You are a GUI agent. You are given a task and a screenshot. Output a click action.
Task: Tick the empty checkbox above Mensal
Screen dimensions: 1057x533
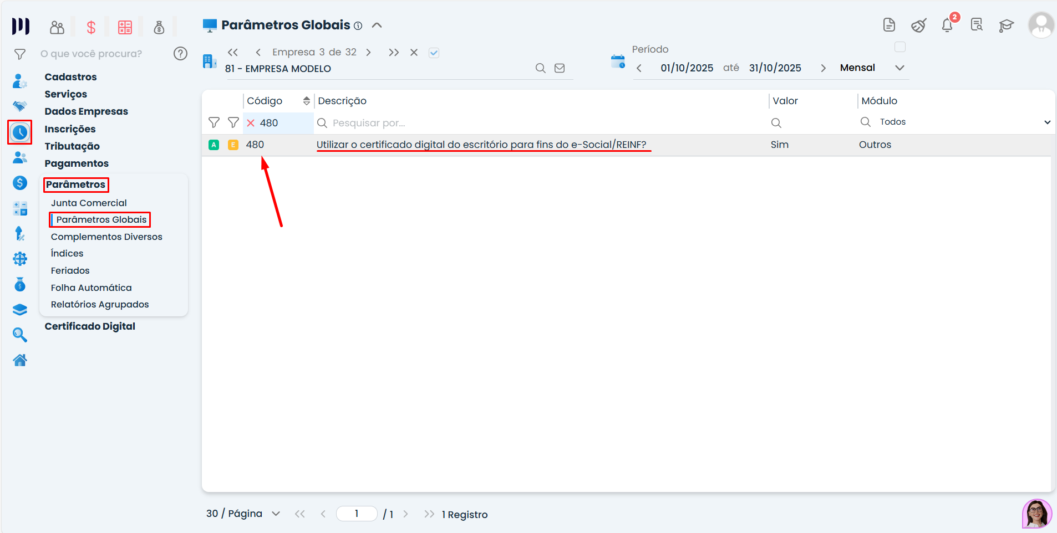(900, 47)
